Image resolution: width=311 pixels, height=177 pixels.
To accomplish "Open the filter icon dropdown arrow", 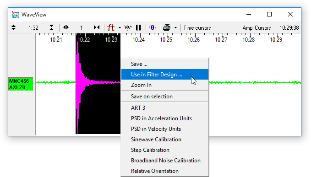I will click(120, 28).
